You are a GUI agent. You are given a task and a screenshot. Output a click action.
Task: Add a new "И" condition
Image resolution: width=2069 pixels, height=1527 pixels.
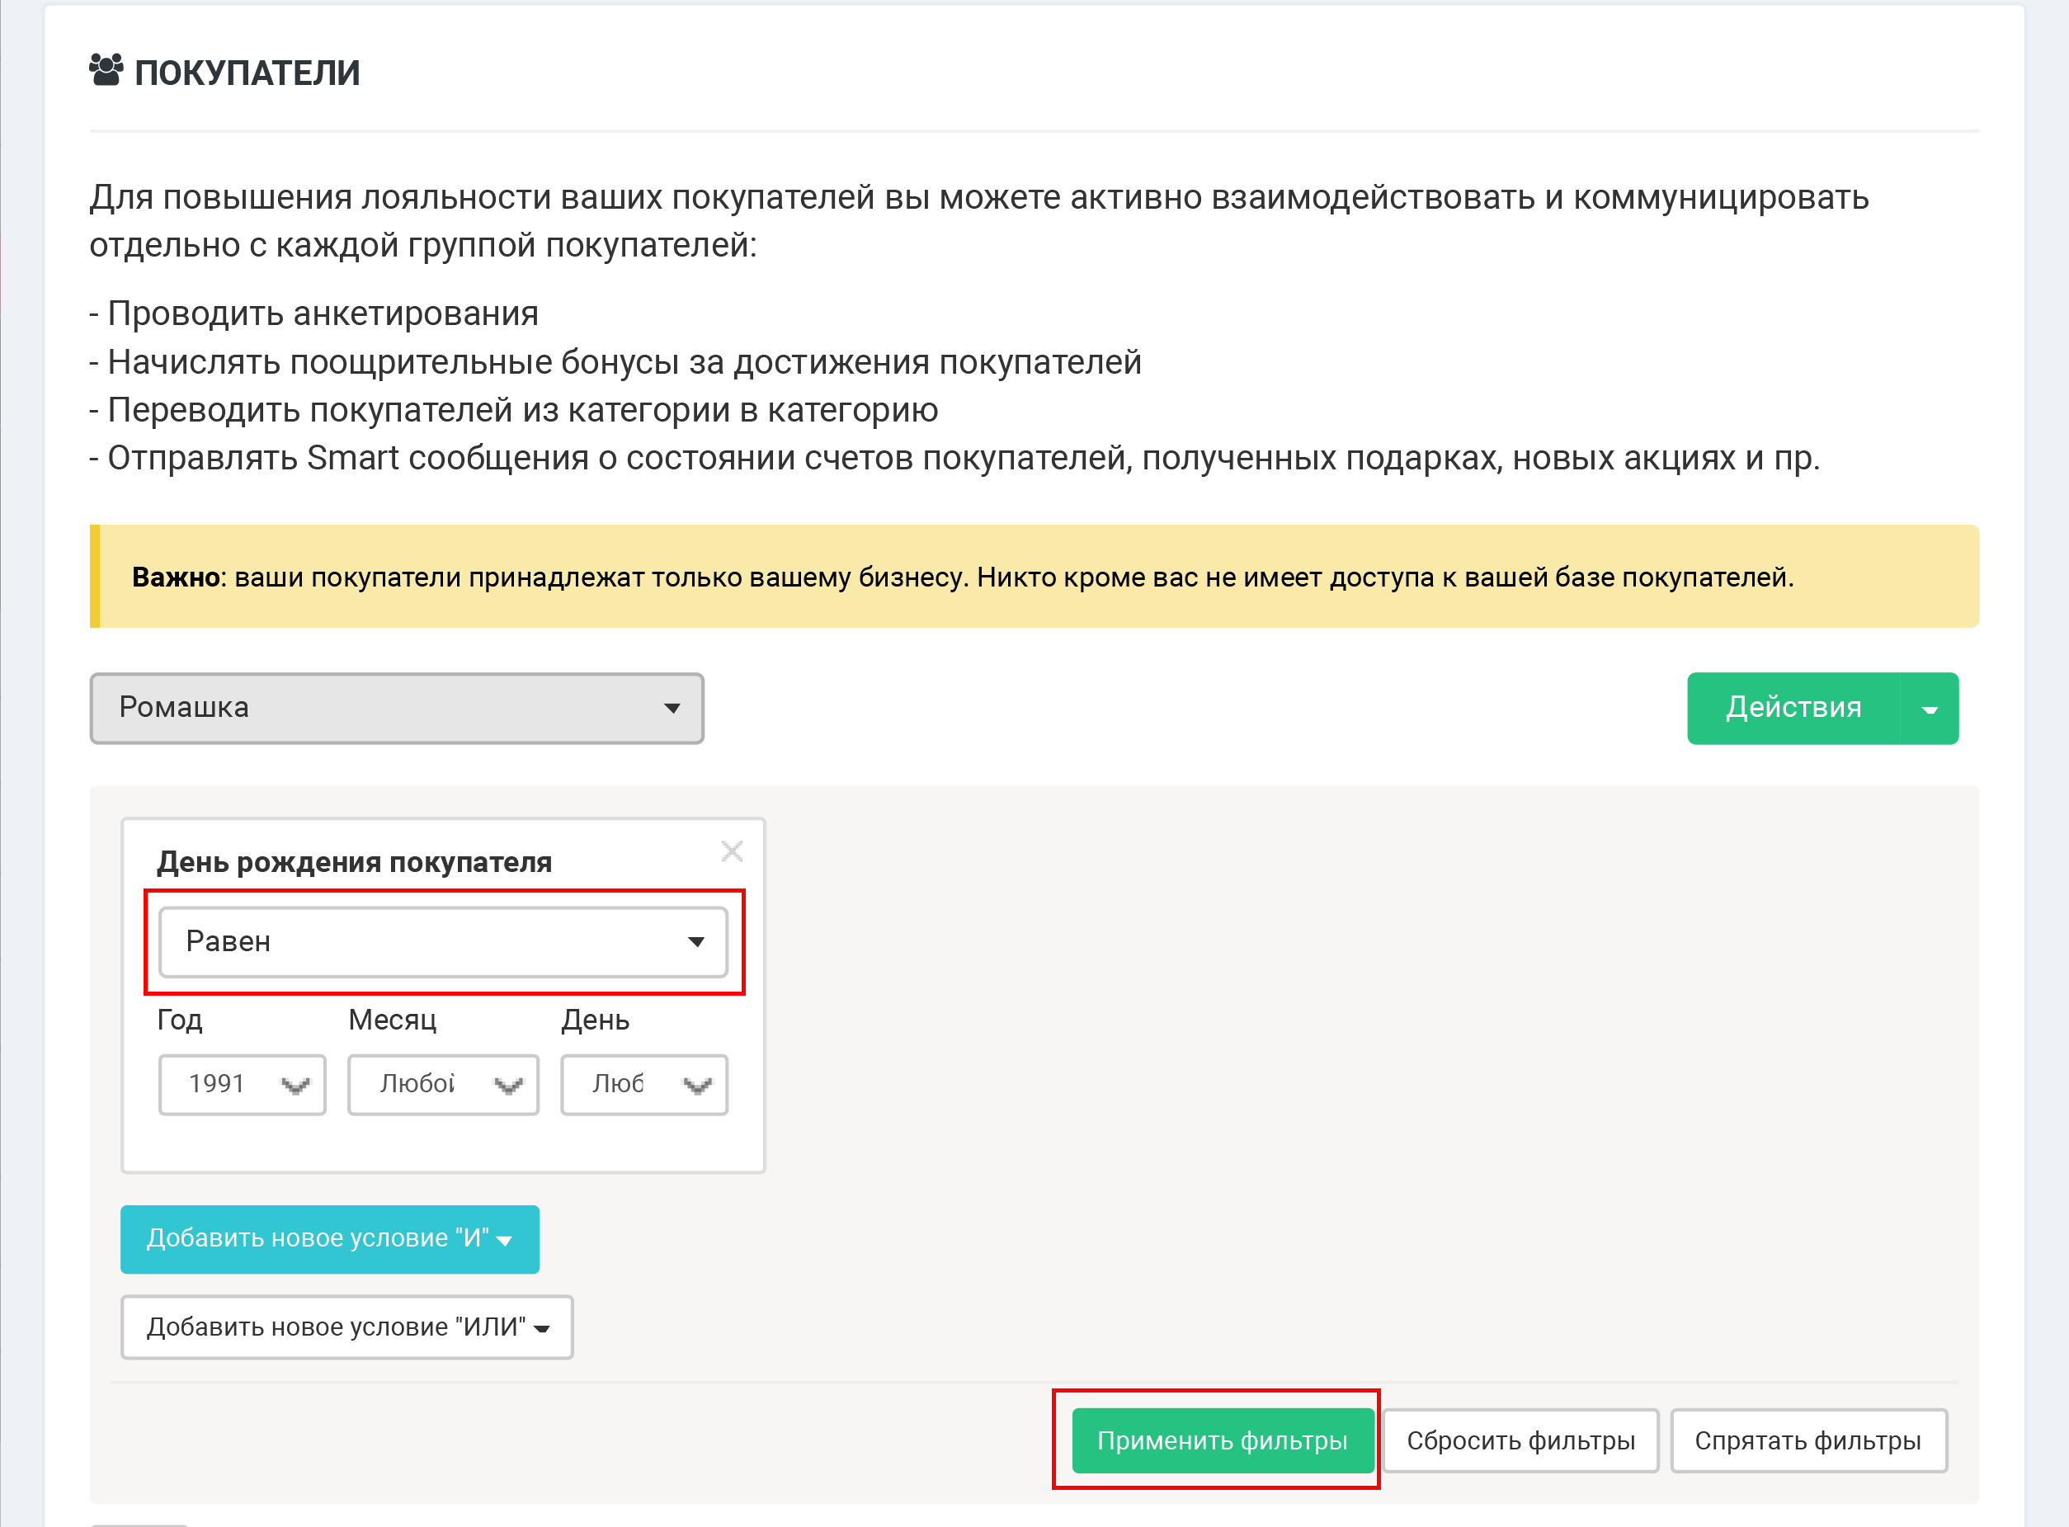coord(330,1238)
